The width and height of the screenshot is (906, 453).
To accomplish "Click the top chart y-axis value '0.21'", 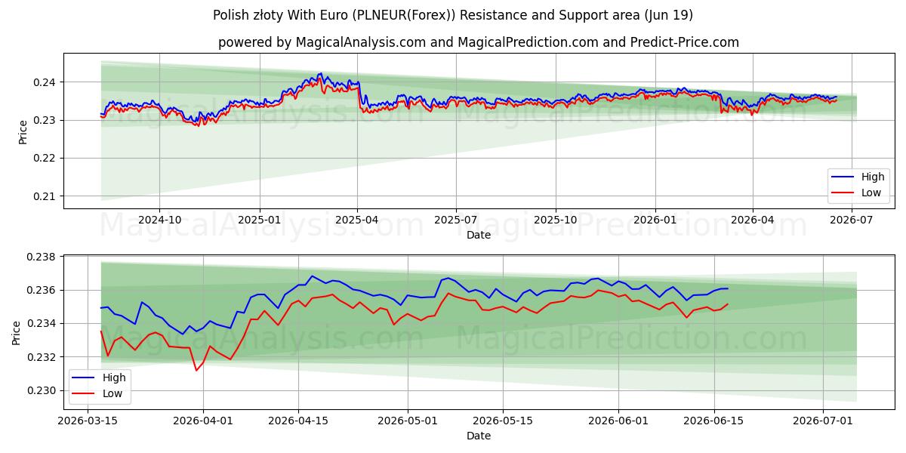I will point(45,196).
